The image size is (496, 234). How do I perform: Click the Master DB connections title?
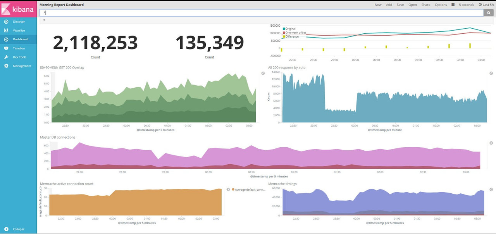(57, 137)
